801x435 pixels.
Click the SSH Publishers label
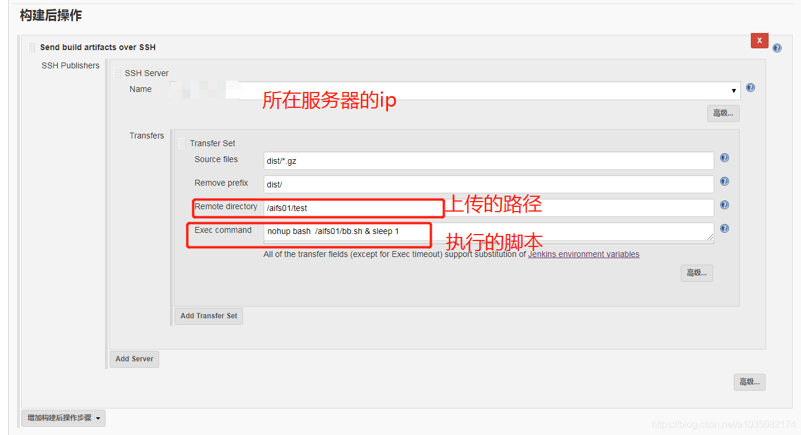coord(70,65)
